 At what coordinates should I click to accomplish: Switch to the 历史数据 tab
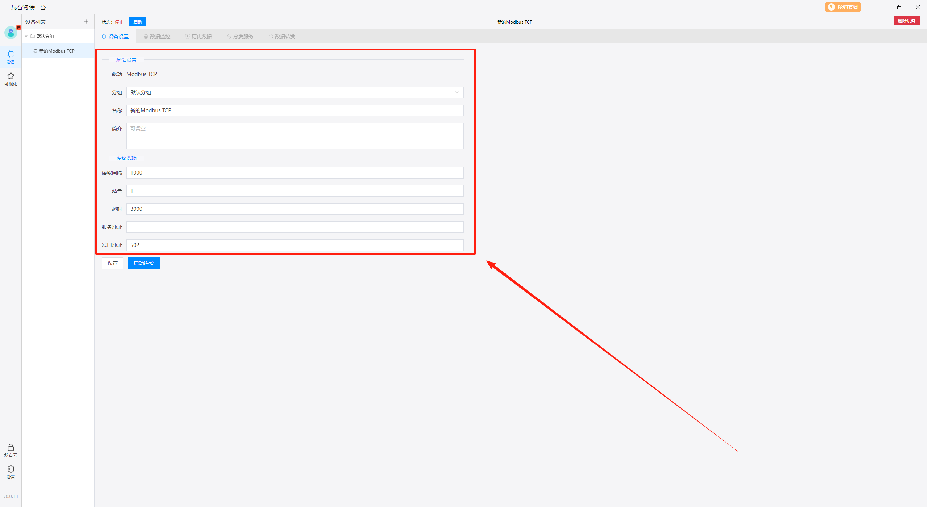[x=198, y=37]
